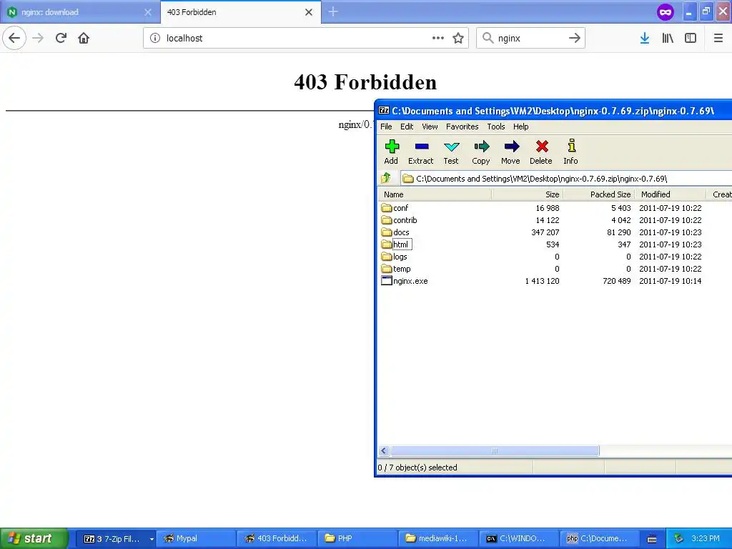The image size is (732, 549).
Task: Open page actions three-dot menu
Action: [438, 39]
